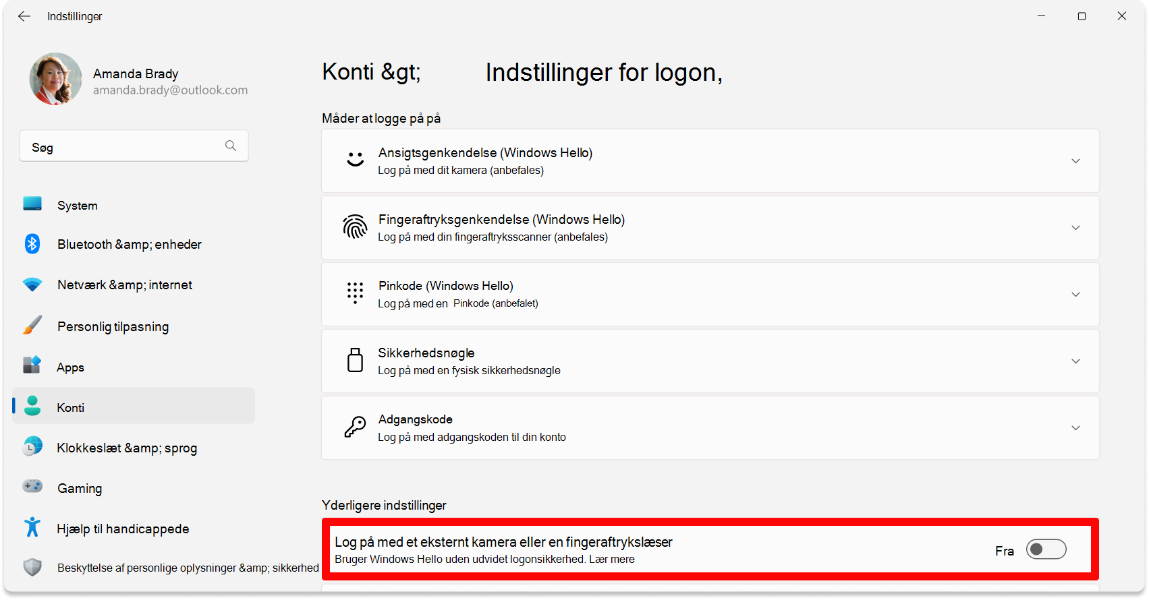Select Apps category label
The image size is (1149, 600).
point(70,367)
